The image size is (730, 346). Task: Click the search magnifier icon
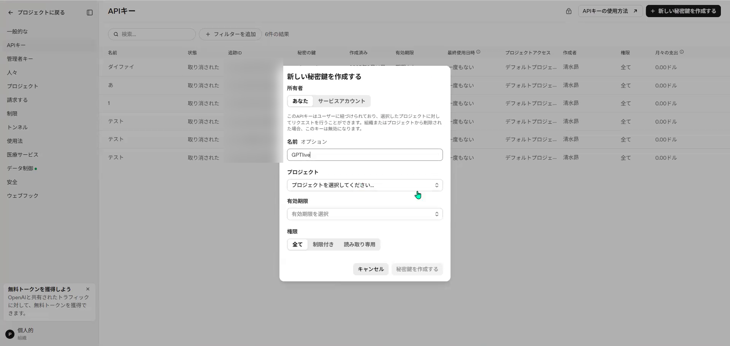(x=116, y=34)
